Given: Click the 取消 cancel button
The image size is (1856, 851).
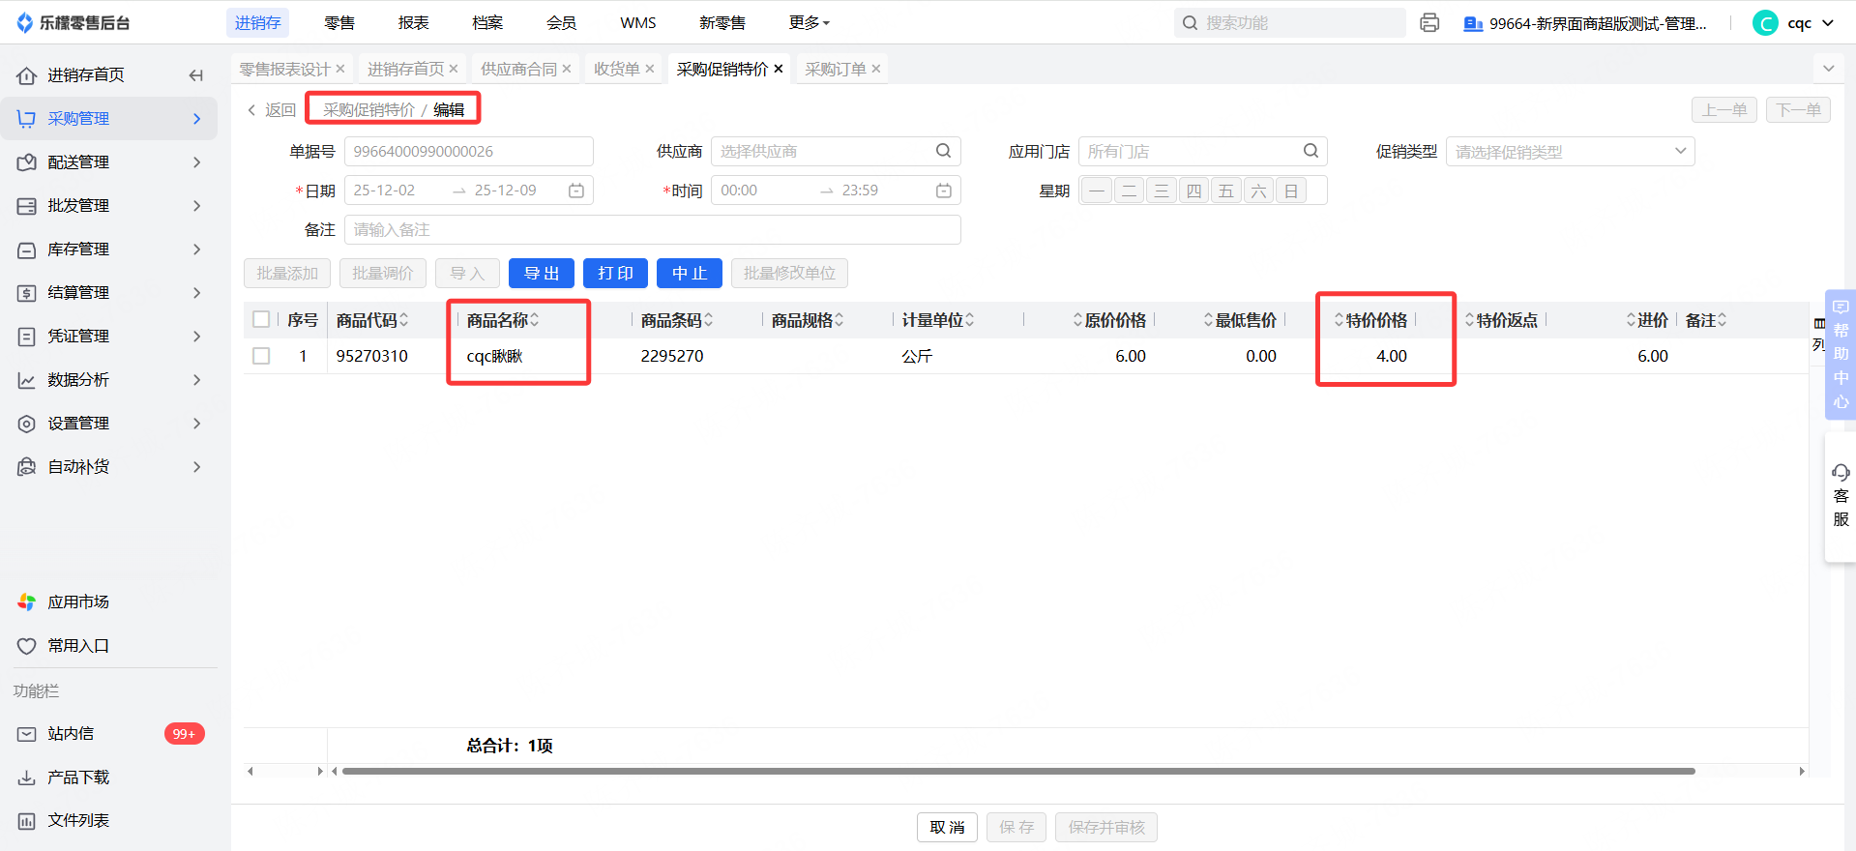Looking at the screenshot, I should (x=947, y=827).
